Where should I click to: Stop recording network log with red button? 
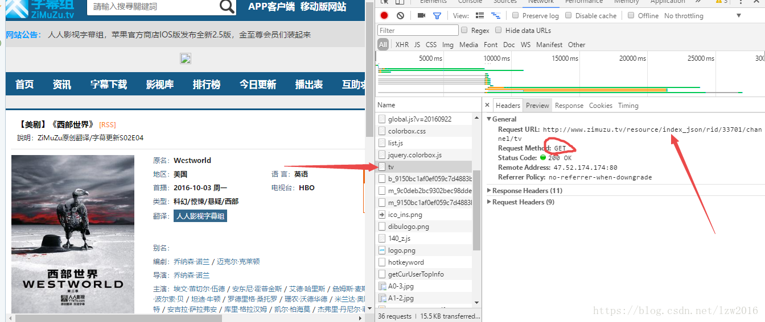point(384,16)
